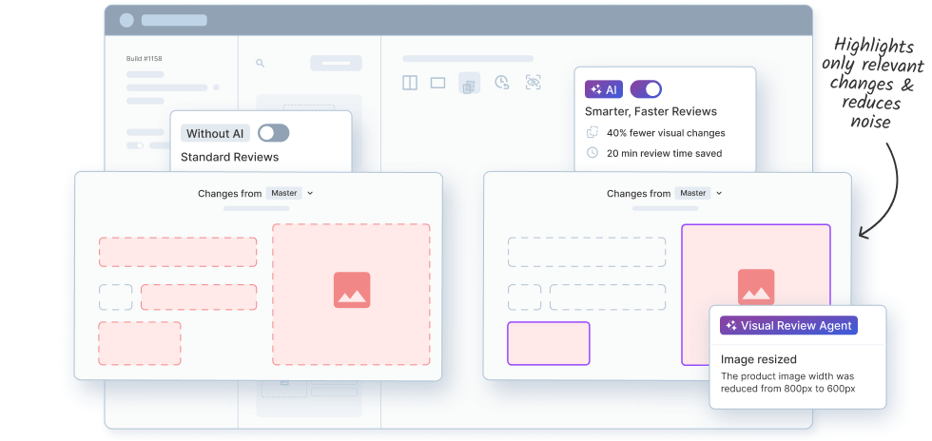The height and width of the screenshot is (441, 932).
Task: Click the grey pill button beside search icon
Action: pos(336,63)
